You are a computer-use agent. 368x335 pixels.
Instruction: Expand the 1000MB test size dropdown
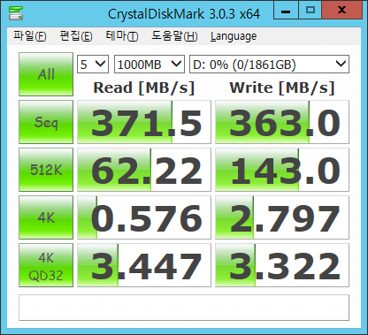149,64
